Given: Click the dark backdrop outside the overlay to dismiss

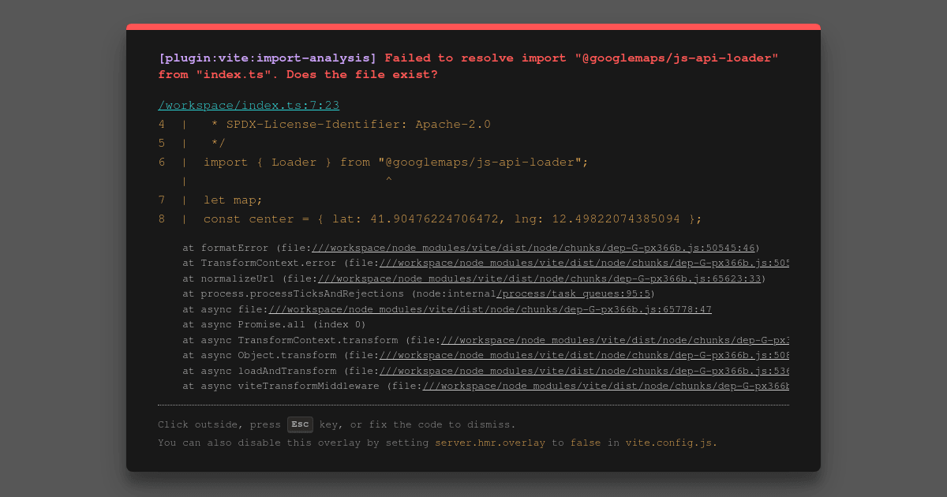Looking at the screenshot, I should point(63,248).
